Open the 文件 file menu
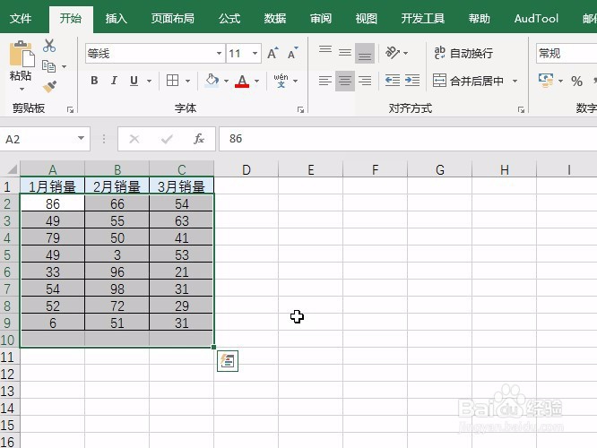This screenshot has height=448, width=597. pos(21,18)
